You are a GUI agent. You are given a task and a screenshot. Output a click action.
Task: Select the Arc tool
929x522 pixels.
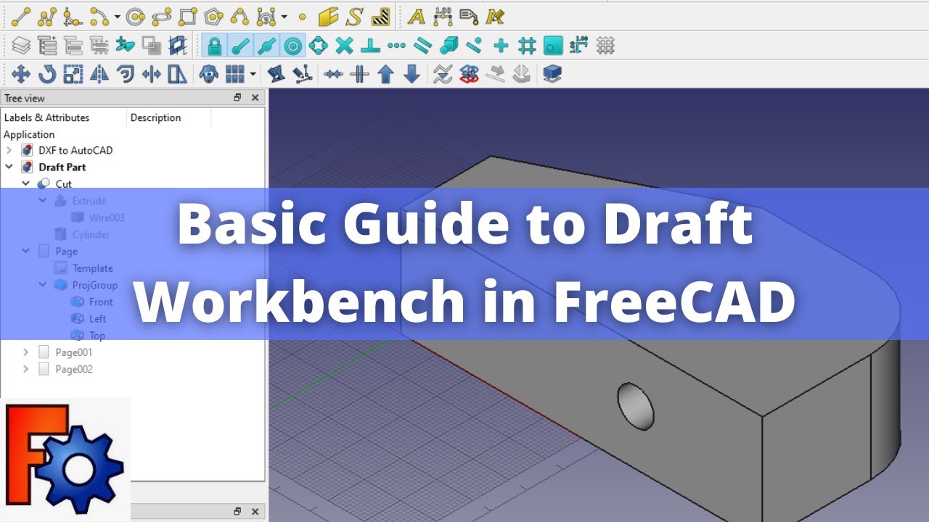coord(99,16)
